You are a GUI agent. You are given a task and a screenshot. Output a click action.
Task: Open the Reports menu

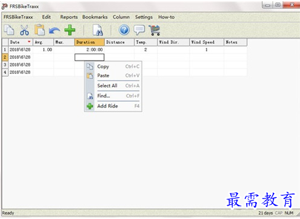pos(69,17)
